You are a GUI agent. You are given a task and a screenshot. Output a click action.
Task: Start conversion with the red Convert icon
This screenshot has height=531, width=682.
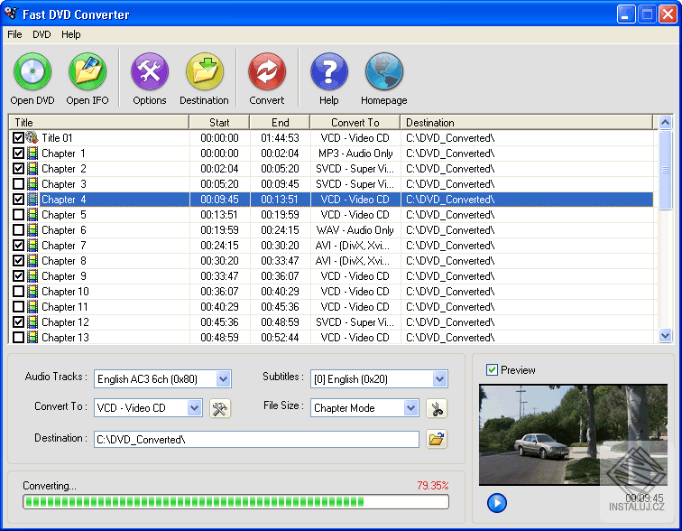click(267, 72)
